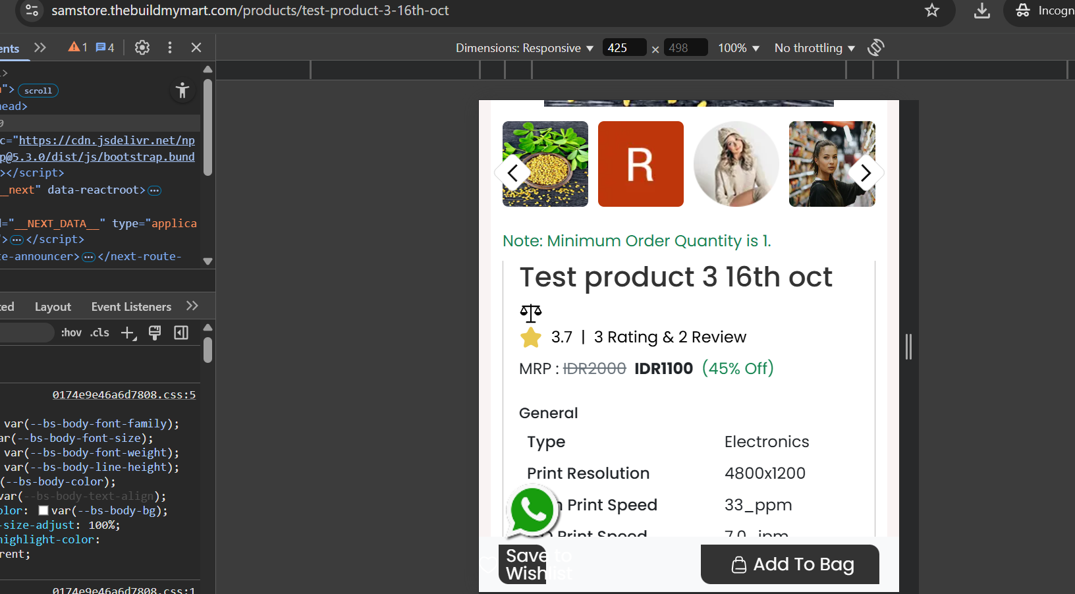Open WhatsApp chat floating button

[x=532, y=510]
